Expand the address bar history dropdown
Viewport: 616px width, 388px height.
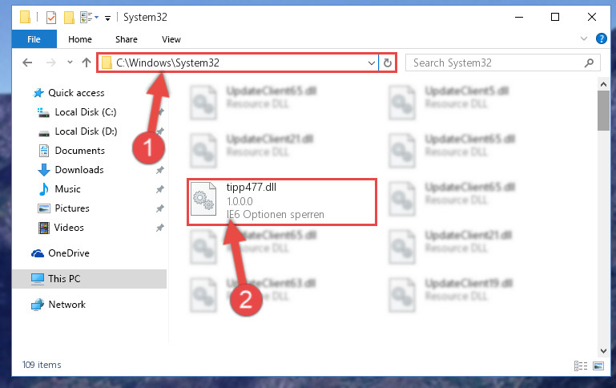371,63
